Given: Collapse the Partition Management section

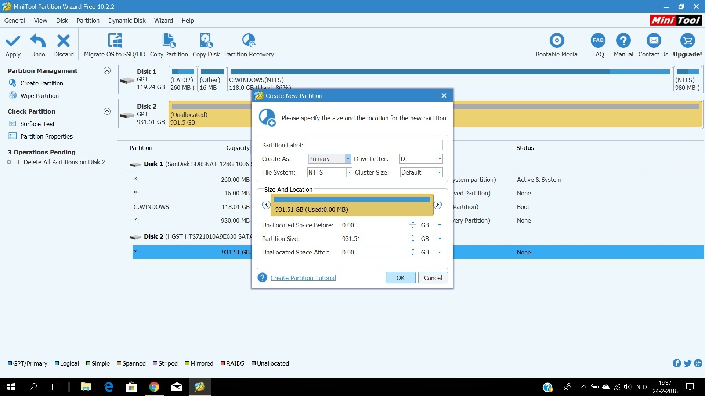Looking at the screenshot, I should tap(107, 71).
